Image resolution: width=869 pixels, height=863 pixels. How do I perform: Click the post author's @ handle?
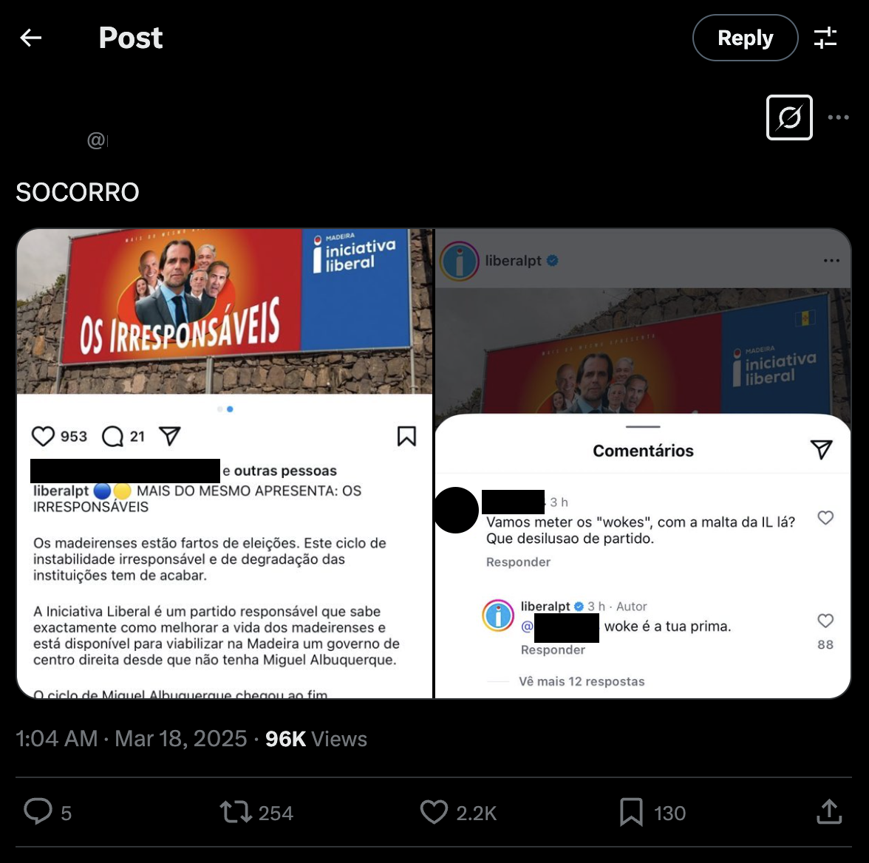click(98, 140)
